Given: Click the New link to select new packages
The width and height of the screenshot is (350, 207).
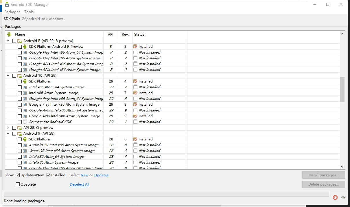Looking at the screenshot, I should tap(84, 175).
